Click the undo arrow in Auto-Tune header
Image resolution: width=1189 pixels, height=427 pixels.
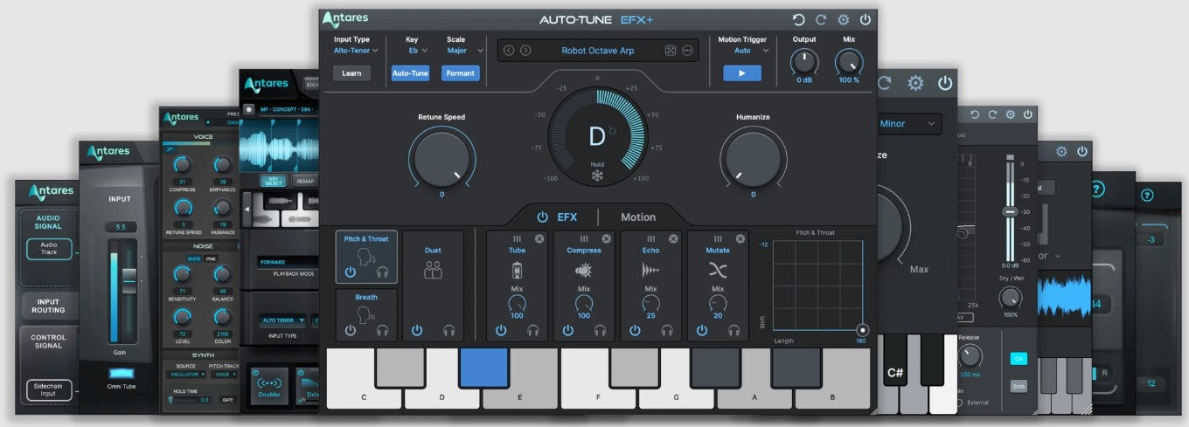[x=798, y=20]
